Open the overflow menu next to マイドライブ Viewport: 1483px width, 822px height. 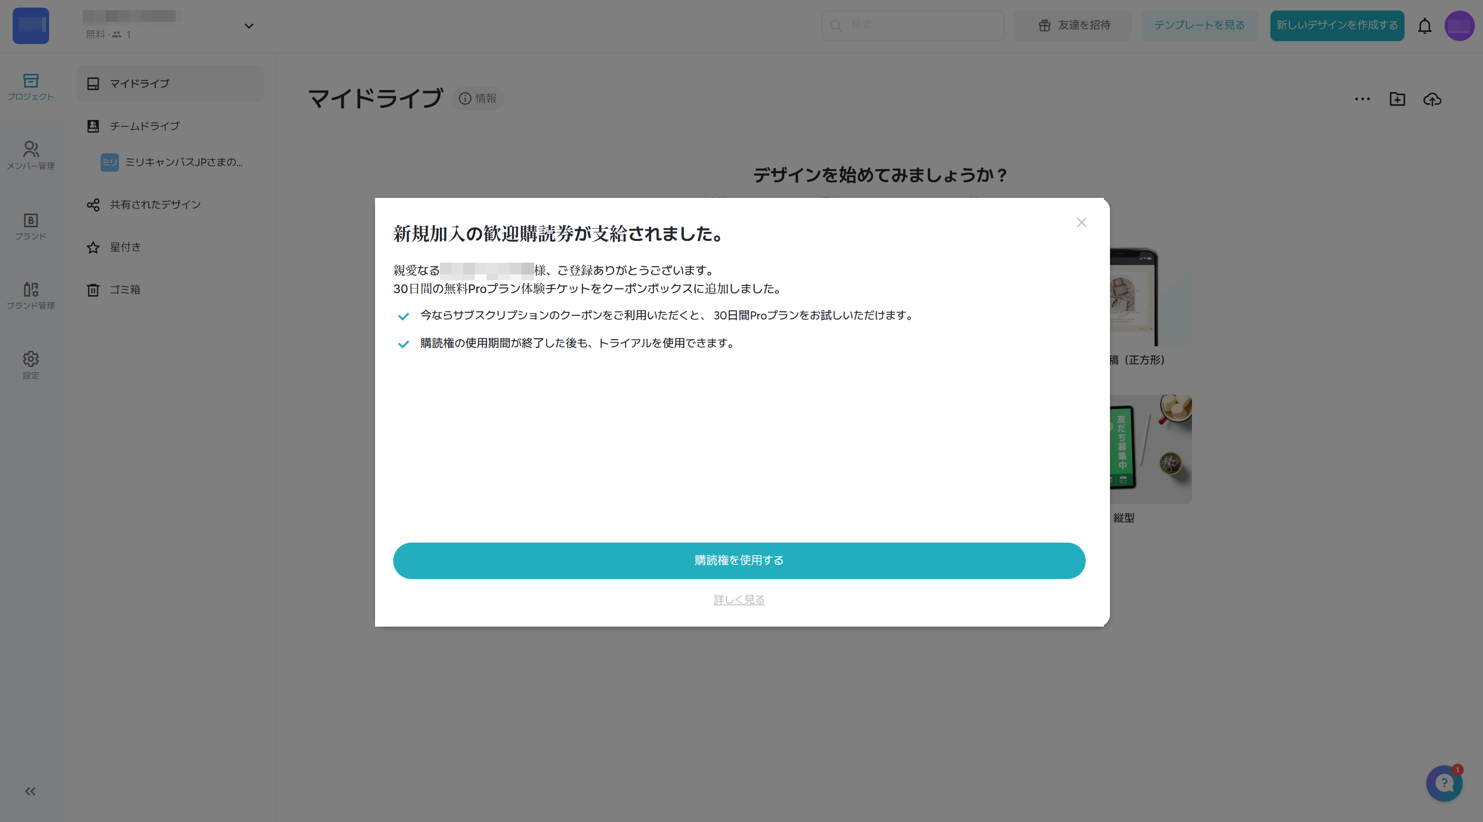pos(1363,99)
